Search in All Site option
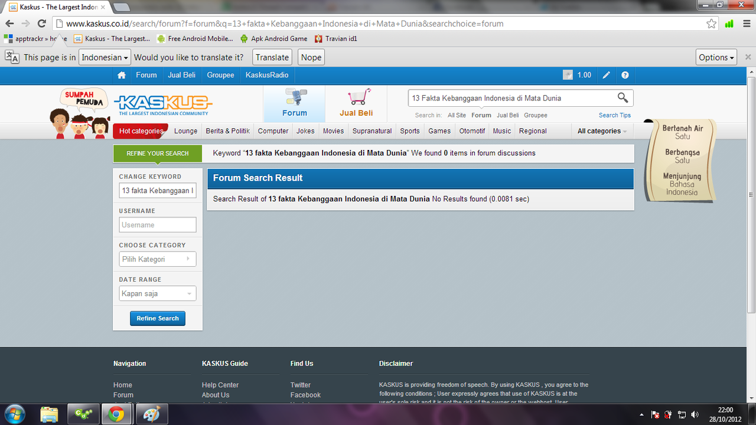756x425 pixels. 457,115
